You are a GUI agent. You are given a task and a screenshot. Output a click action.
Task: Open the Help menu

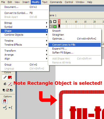[90, 2]
